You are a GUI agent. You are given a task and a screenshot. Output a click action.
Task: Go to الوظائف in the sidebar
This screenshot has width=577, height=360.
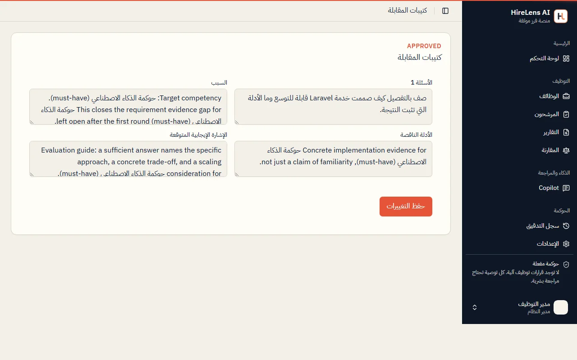point(519,96)
